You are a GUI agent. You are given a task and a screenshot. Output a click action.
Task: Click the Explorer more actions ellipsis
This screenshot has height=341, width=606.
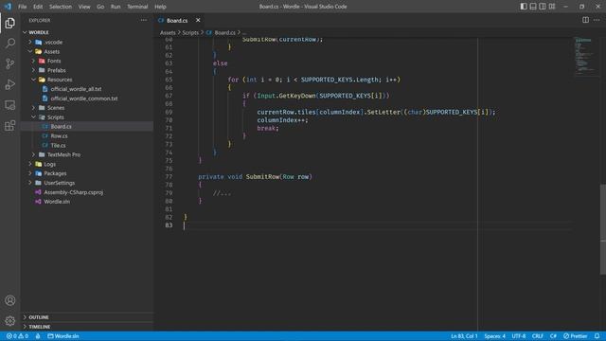coord(144,20)
